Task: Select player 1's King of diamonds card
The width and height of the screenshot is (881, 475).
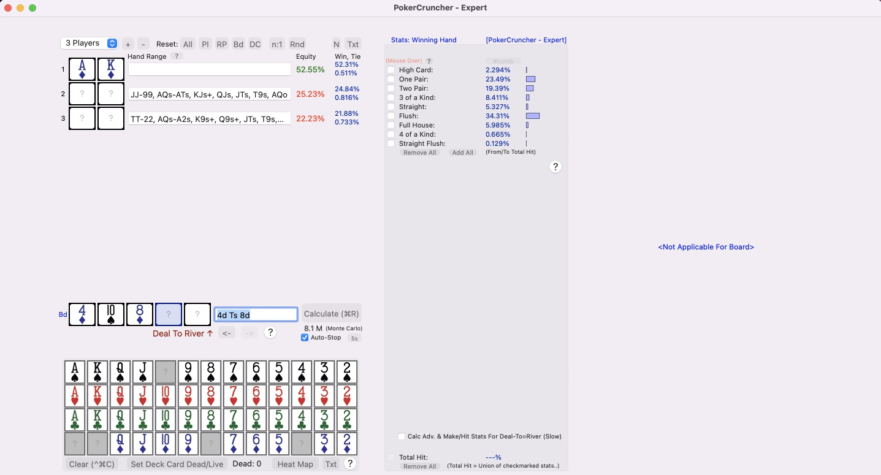Action: (111, 69)
